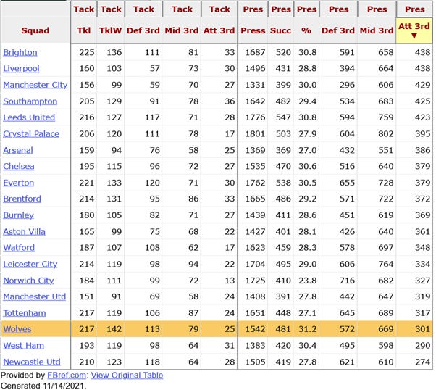The height and width of the screenshot is (390, 436).
Task: Open the Manchester Utd squad link
Action: (35, 296)
